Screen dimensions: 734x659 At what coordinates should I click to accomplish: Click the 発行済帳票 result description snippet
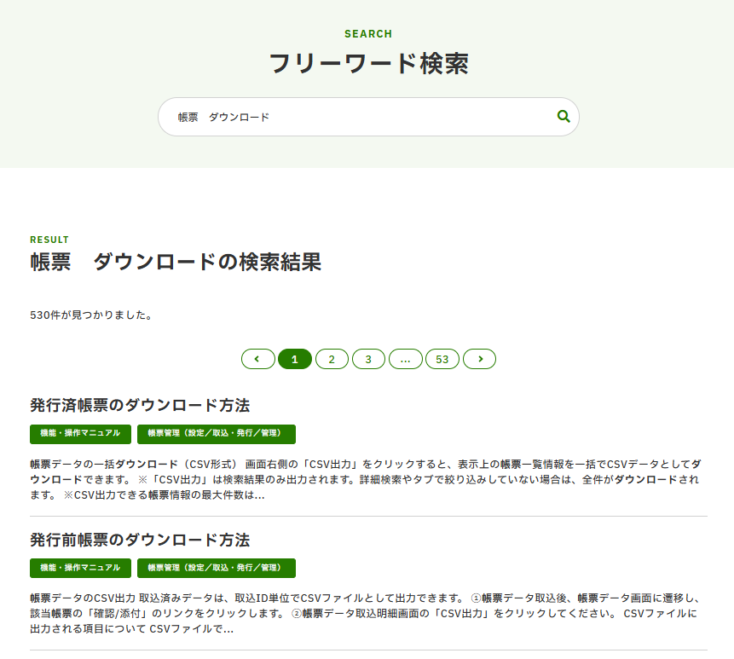coord(367,479)
